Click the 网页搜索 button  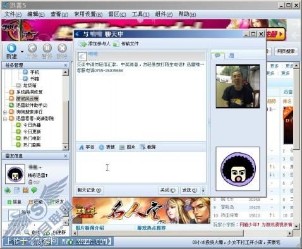(286, 51)
